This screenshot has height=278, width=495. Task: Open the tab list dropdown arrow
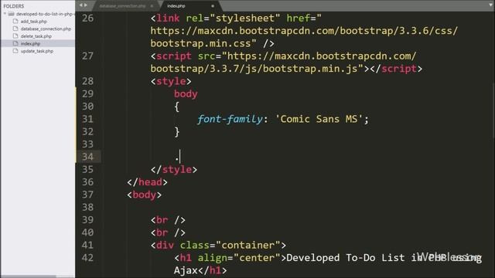click(x=490, y=5)
